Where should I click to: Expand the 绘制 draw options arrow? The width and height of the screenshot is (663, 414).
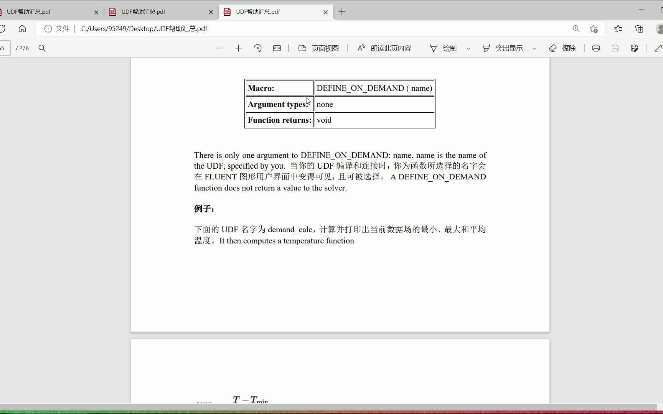point(468,49)
